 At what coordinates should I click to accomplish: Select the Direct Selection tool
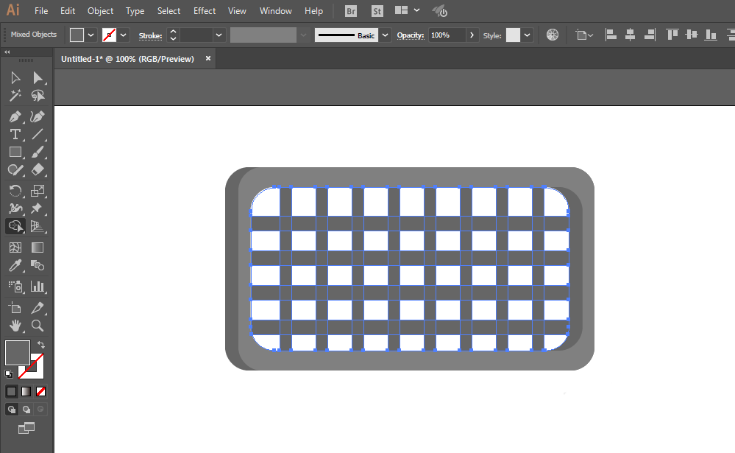click(37, 77)
